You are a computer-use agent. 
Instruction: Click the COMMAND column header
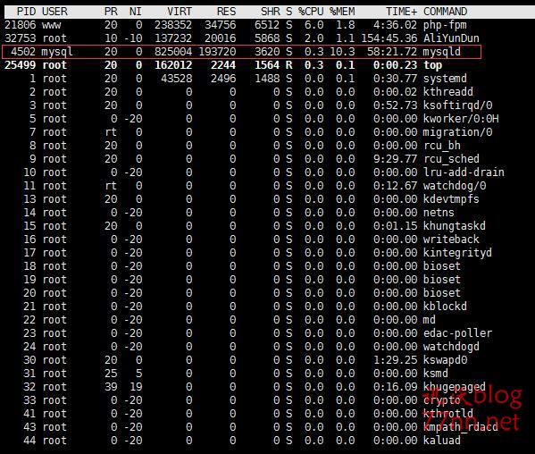click(446, 12)
